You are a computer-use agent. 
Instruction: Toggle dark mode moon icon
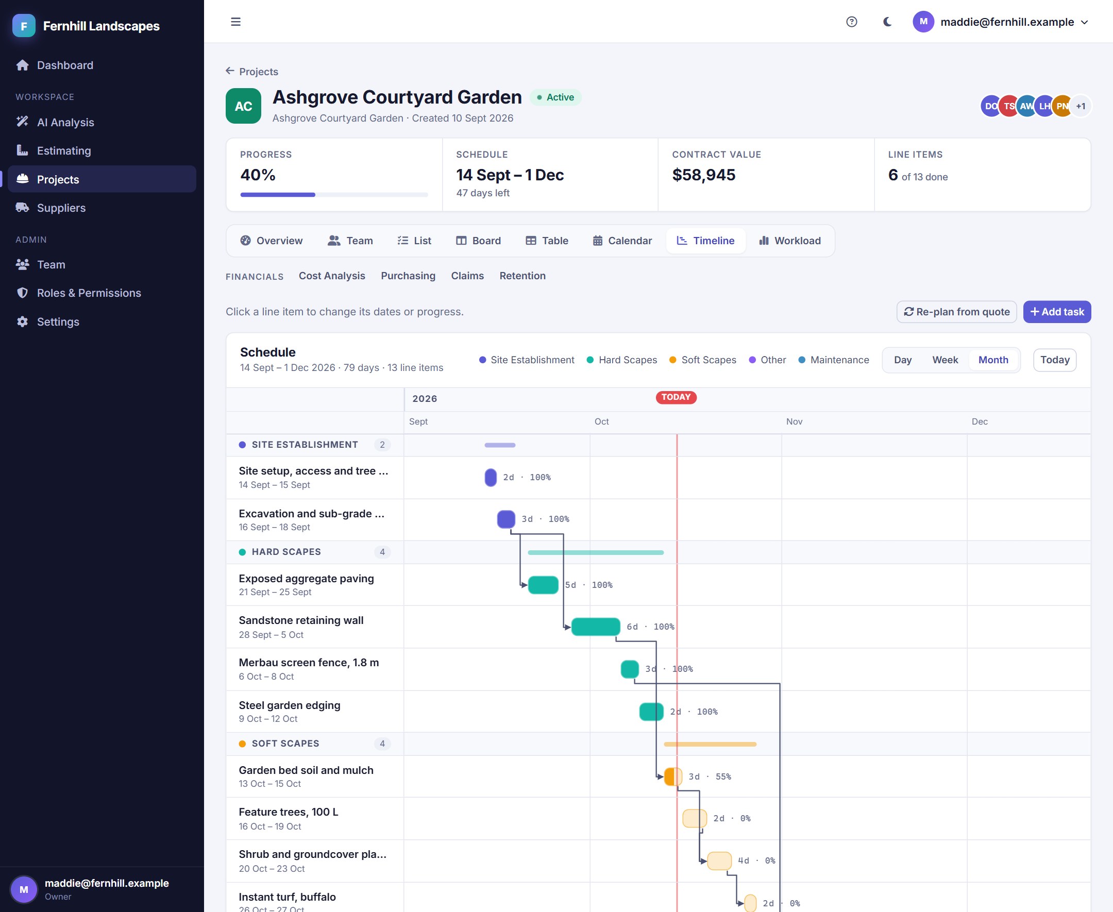click(x=887, y=22)
